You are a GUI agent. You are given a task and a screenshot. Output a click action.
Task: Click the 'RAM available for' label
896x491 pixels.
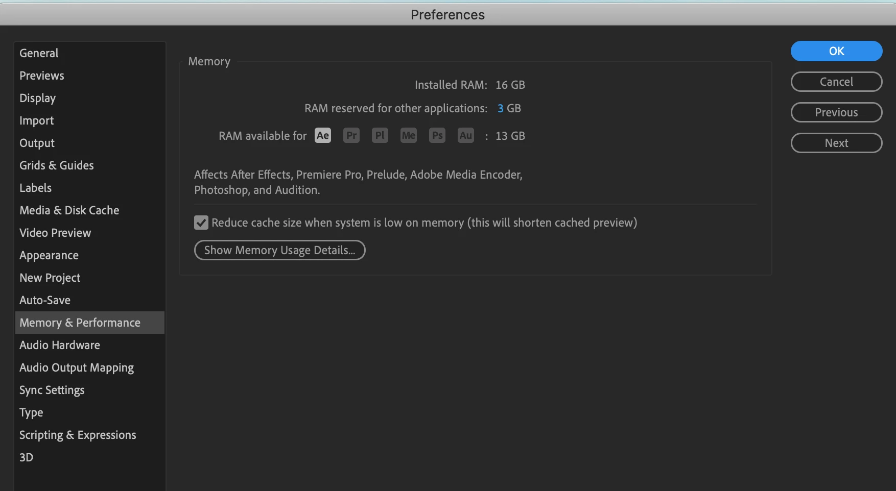(263, 136)
